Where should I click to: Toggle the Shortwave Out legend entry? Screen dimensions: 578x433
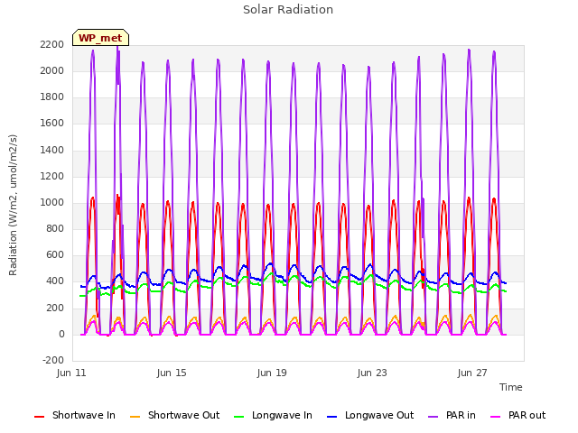click(174, 415)
